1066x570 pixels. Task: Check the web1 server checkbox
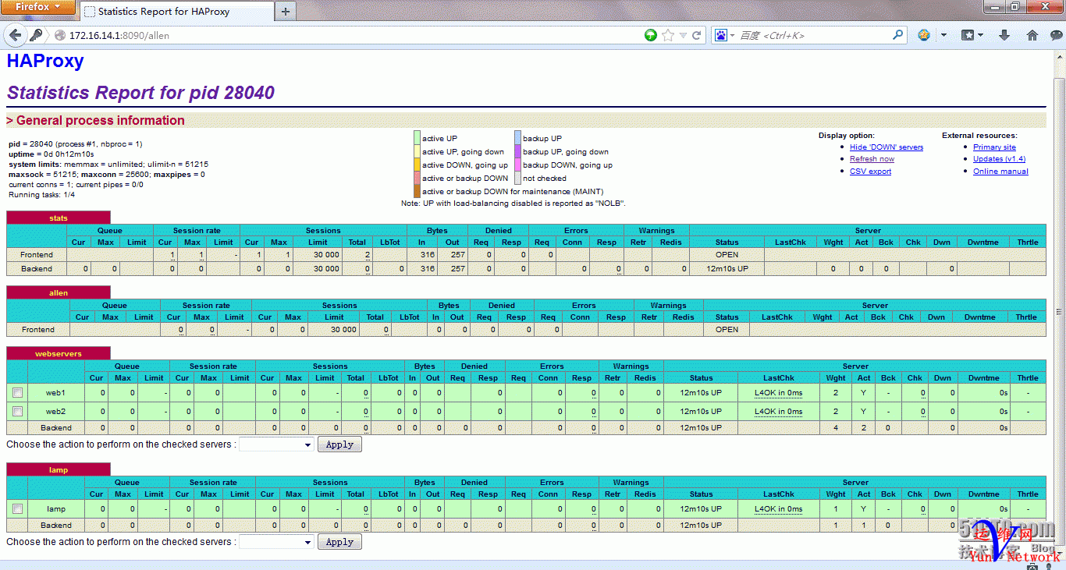click(18, 393)
